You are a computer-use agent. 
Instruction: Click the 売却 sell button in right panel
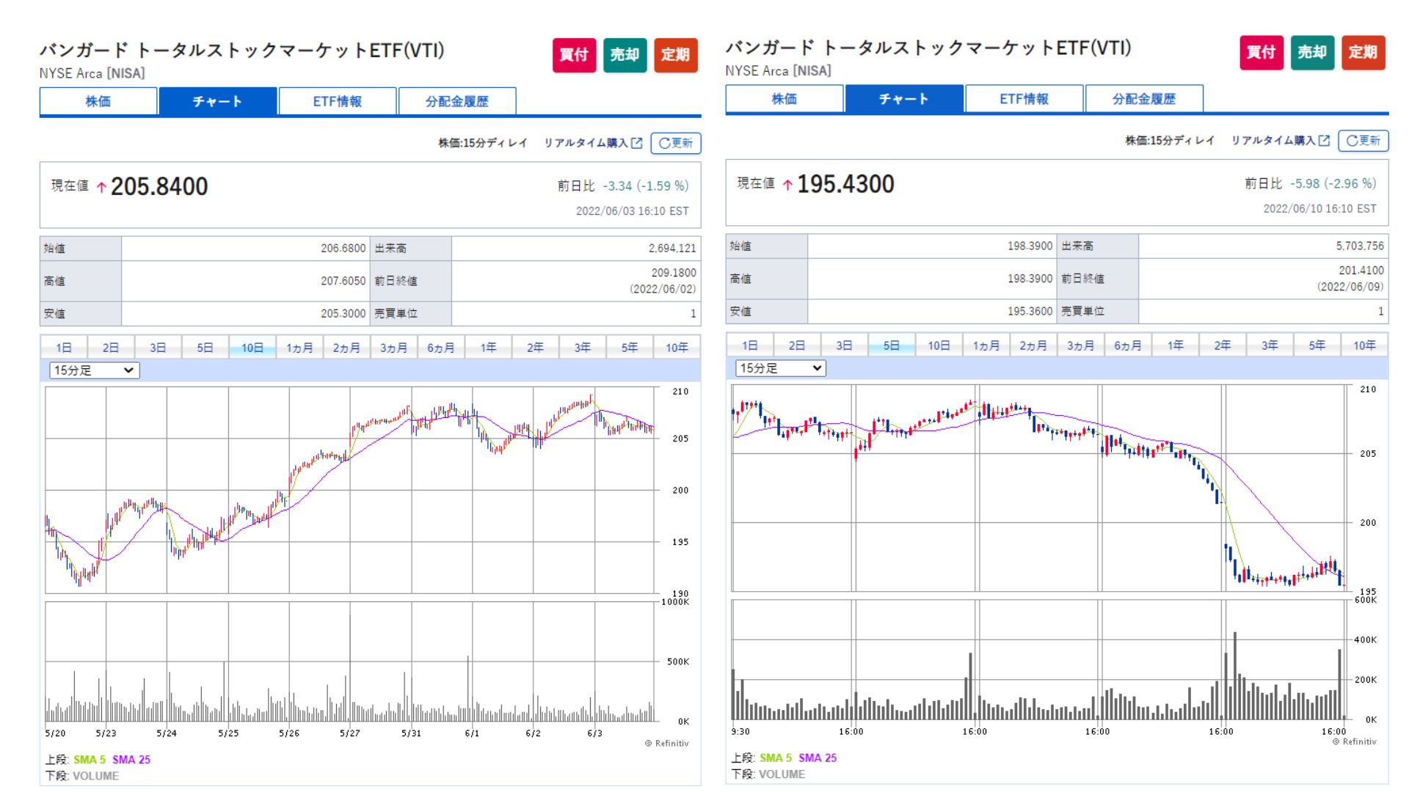click(x=1311, y=52)
